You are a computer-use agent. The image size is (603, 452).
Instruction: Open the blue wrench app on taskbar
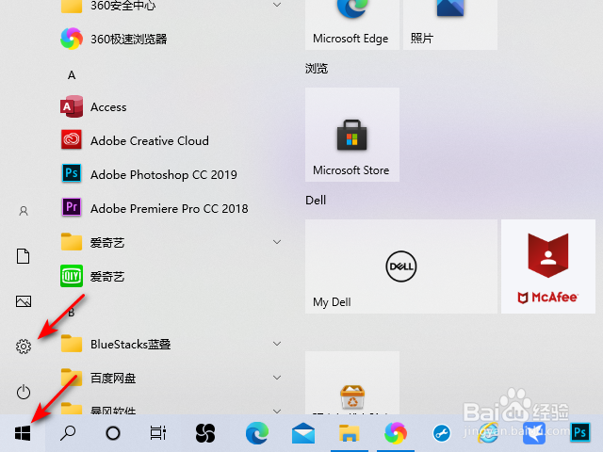(x=442, y=433)
